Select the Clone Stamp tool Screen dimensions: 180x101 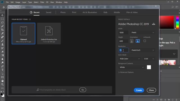click(x=2, y=44)
